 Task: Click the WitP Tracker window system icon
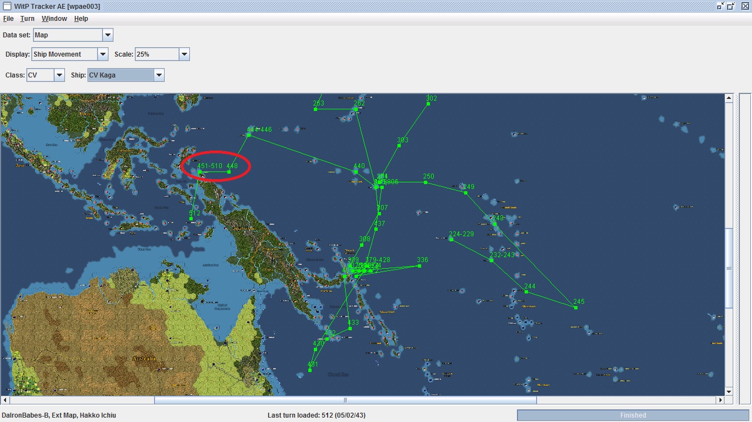pyautogui.click(x=7, y=6)
